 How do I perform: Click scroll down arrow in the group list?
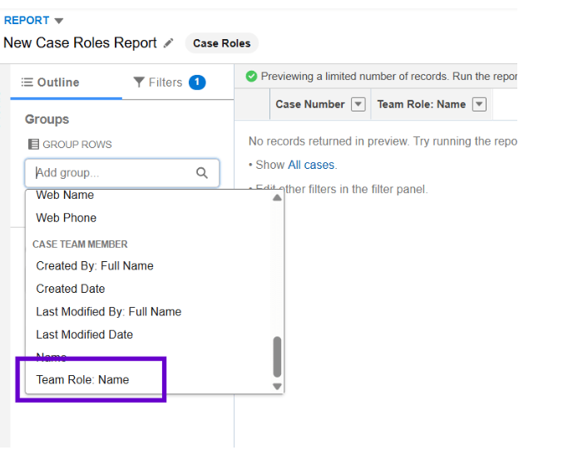277,386
